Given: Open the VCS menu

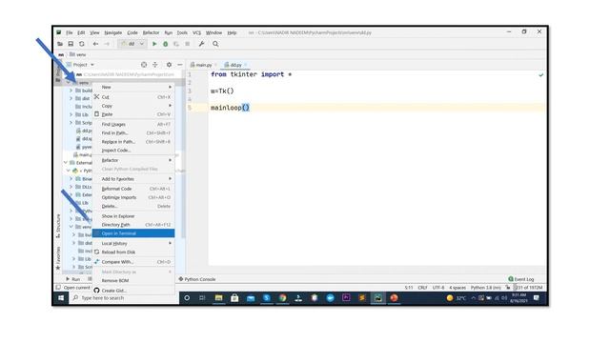Looking at the screenshot, I should pos(197,32).
